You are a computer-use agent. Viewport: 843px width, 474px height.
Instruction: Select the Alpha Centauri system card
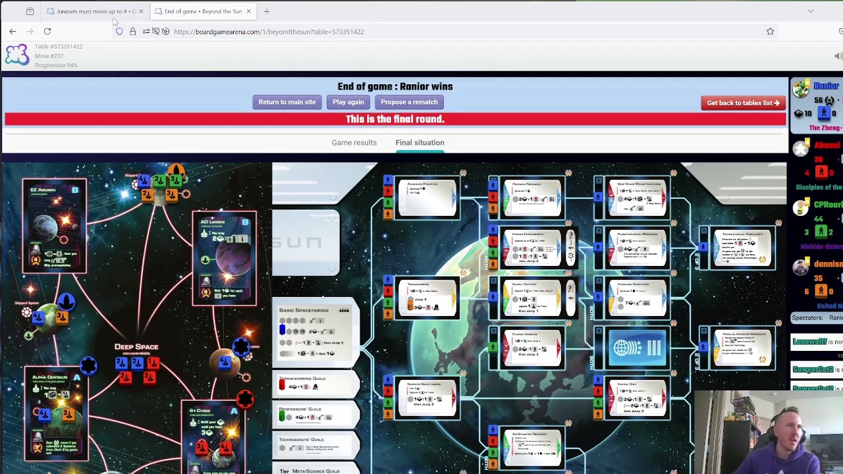point(57,413)
